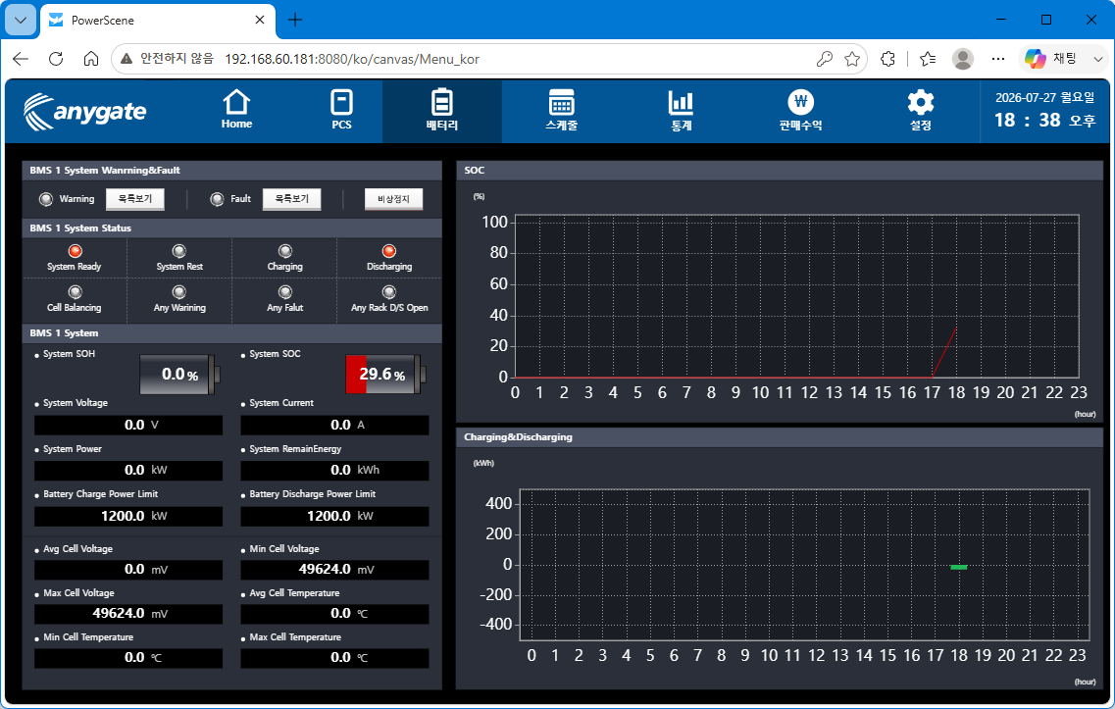The image size is (1115, 709).
Task: Open the browser extensions icon
Action: coord(887,59)
